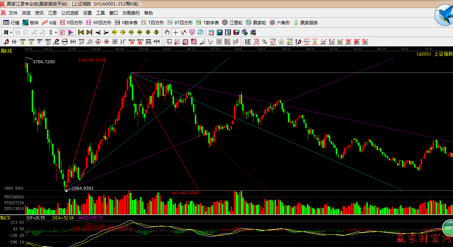The width and height of the screenshot is (453, 247).
Task: Click the percent sign drawing tool
Action: [264, 42]
